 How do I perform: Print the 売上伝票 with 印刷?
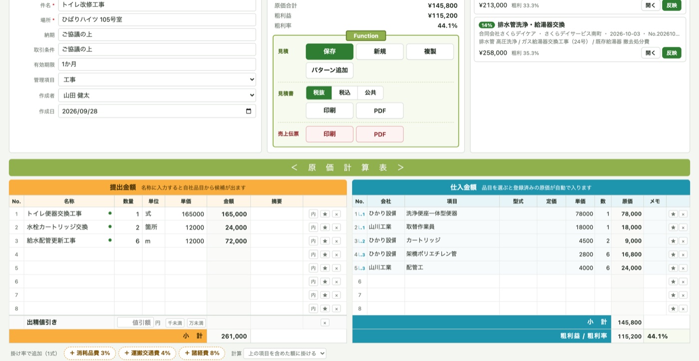coord(330,134)
